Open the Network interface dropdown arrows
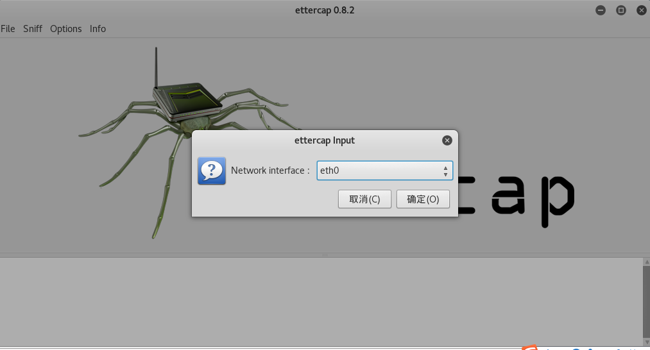The height and width of the screenshot is (350, 650). pos(445,171)
